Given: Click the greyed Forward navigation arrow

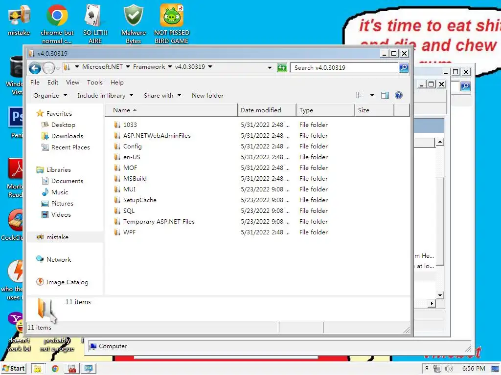Looking at the screenshot, I should click(x=48, y=67).
